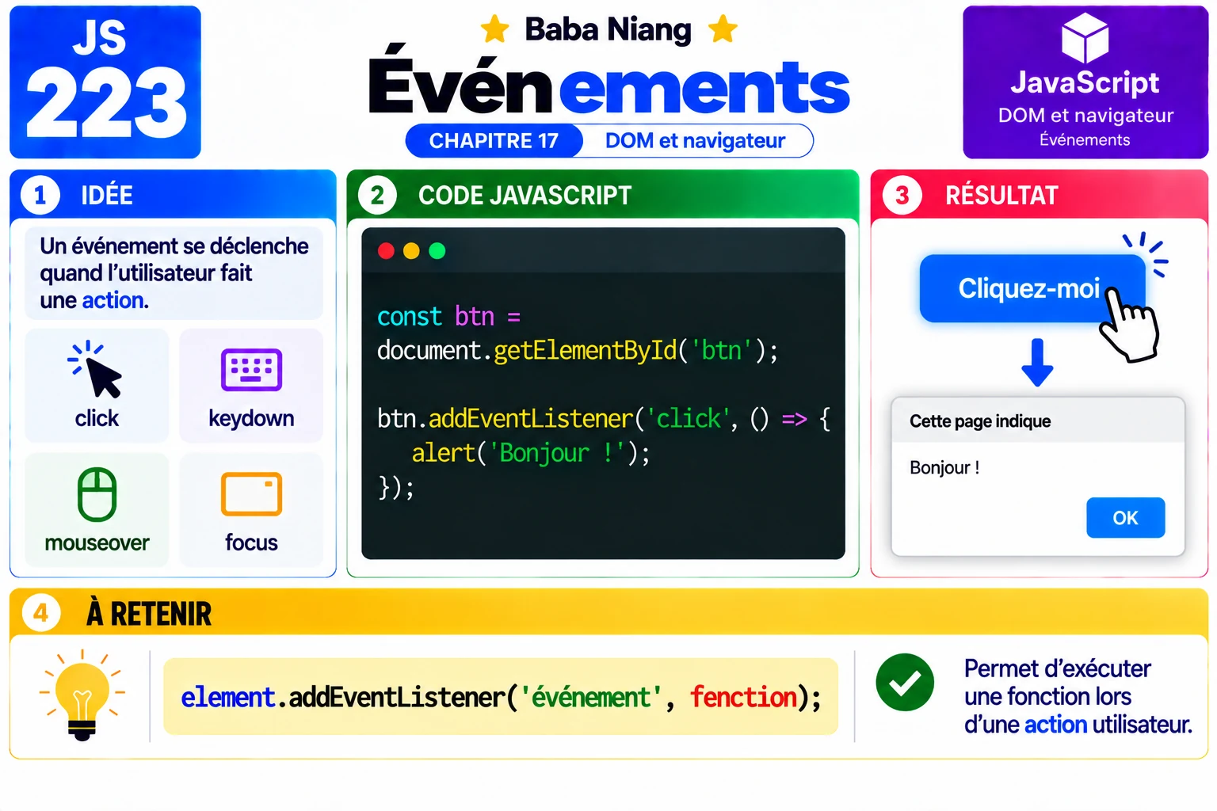This screenshot has width=1217, height=811.
Task: Click the yellow dot in code window
Action: click(411, 251)
